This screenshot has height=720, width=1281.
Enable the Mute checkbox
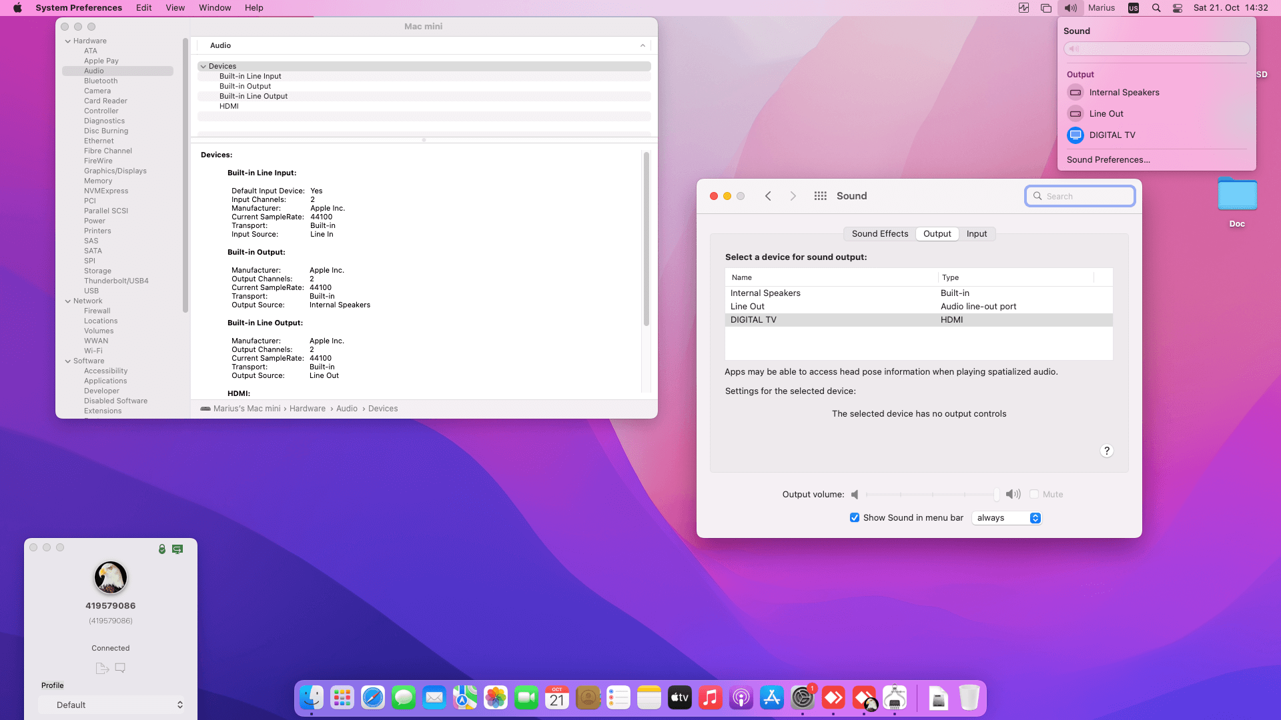coord(1034,494)
